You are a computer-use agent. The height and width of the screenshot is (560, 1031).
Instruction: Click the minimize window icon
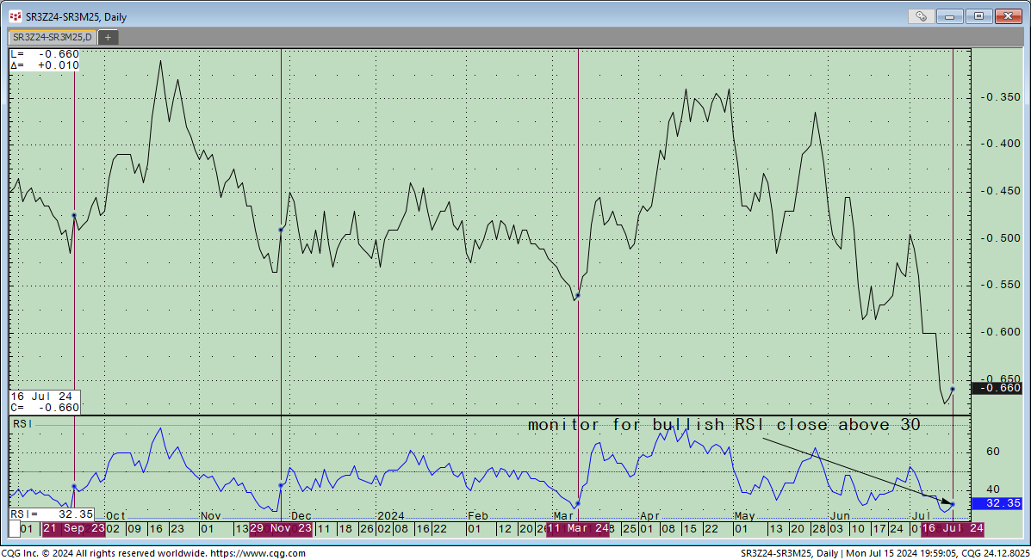coord(950,15)
